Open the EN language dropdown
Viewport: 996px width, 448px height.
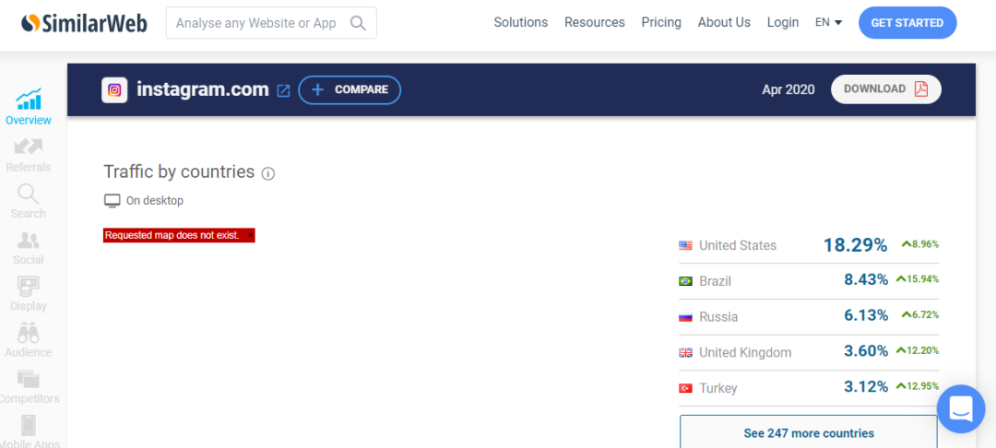[x=829, y=22]
